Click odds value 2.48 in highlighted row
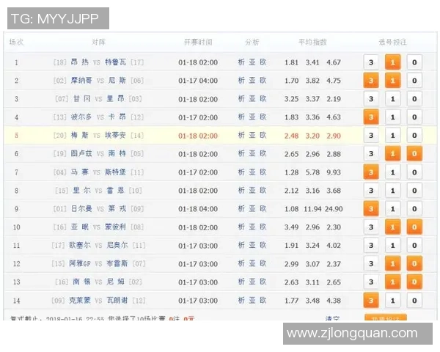This screenshot has width=440, height=352. [x=291, y=136]
